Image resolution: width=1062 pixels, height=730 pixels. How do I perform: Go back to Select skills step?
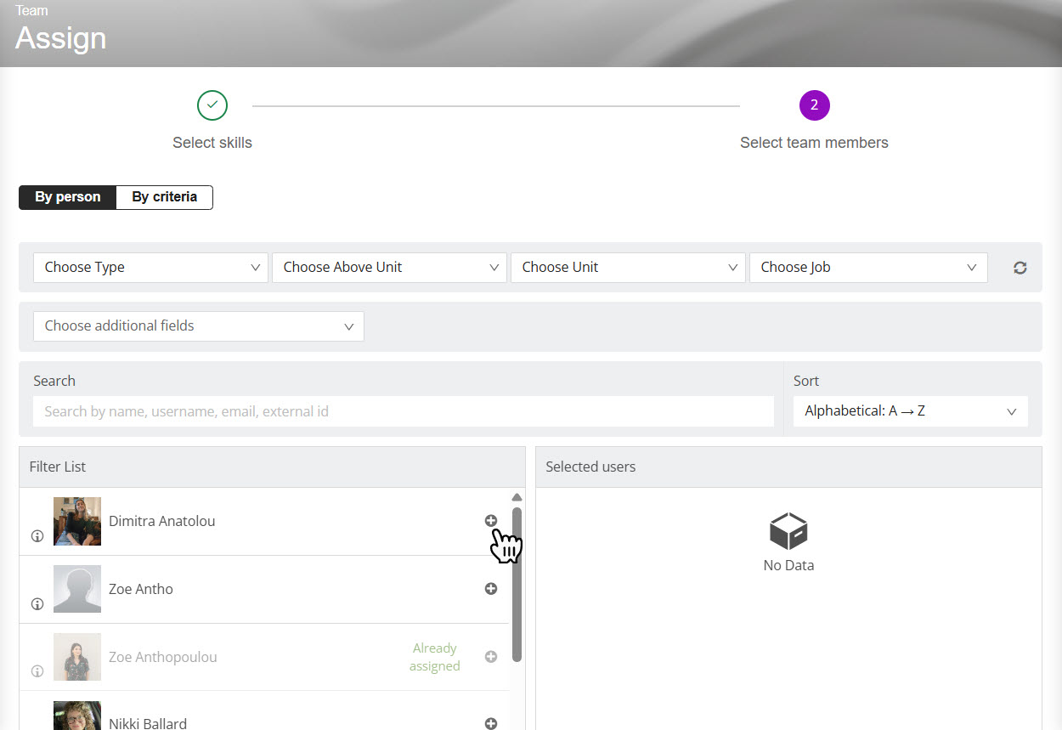(212, 106)
